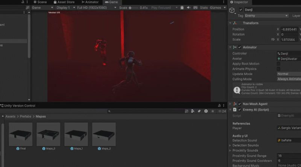Click the Enemy AI script icon
Viewport: 301px width, 167px height.
coord(235,110)
